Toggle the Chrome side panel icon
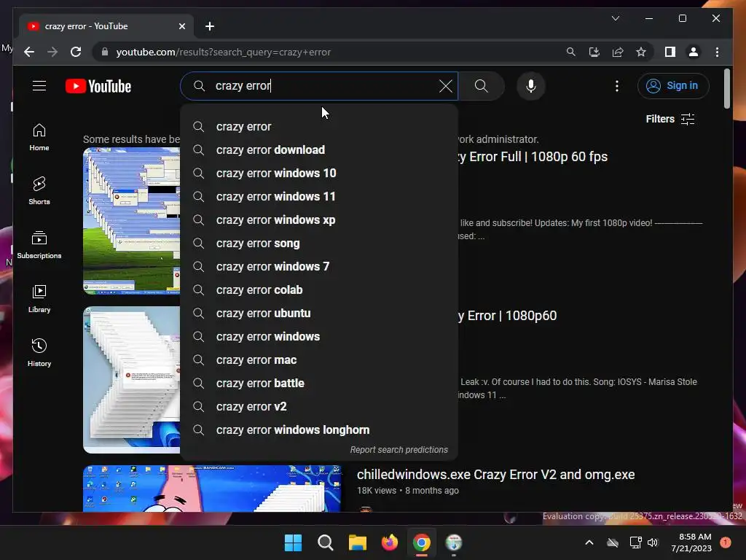Image resolution: width=746 pixels, height=560 pixels. [x=670, y=52]
